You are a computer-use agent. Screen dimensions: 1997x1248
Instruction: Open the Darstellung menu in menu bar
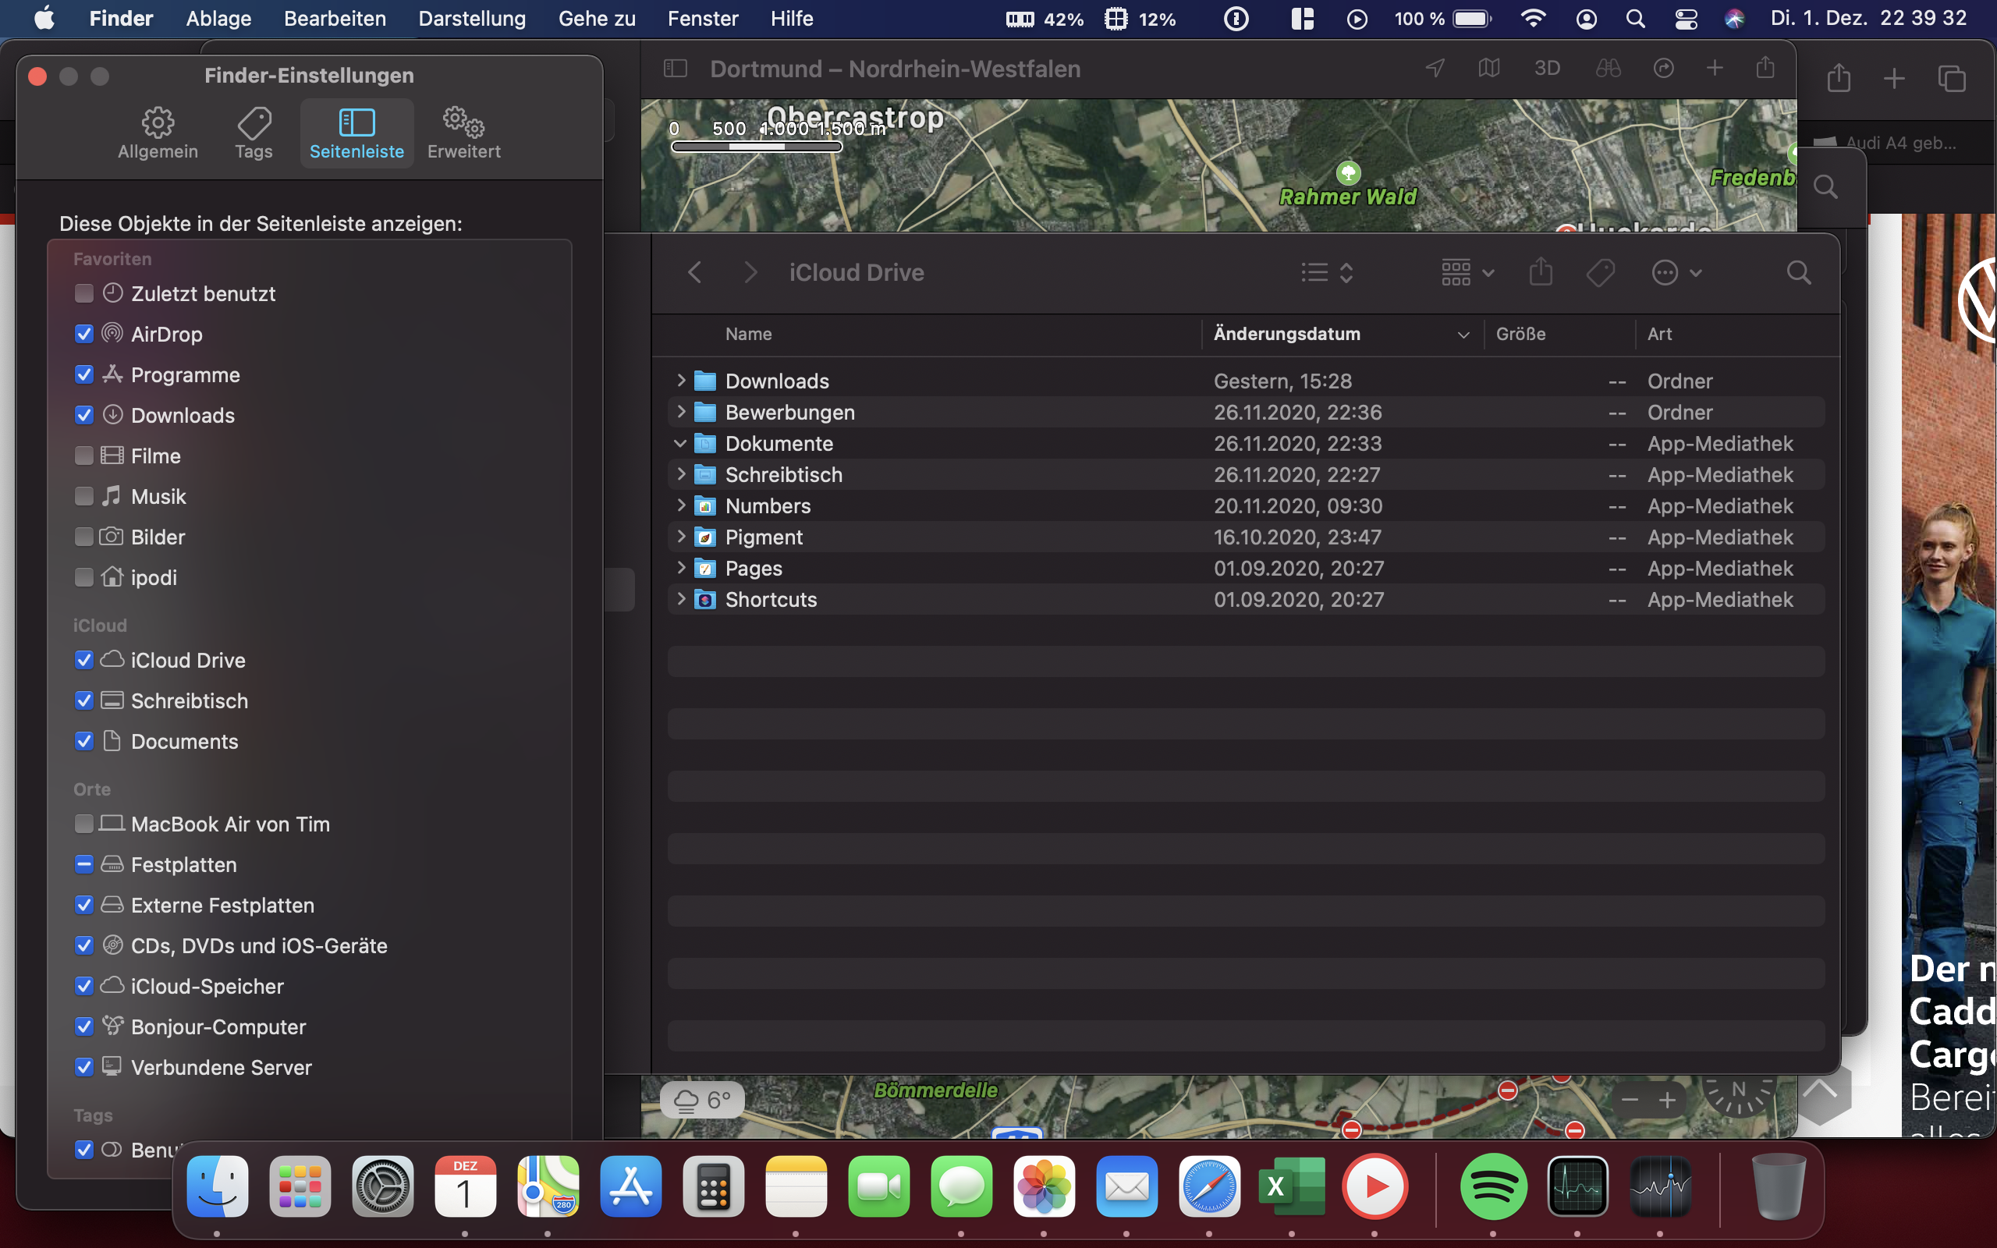pyautogui.click(x=471, y=18)
